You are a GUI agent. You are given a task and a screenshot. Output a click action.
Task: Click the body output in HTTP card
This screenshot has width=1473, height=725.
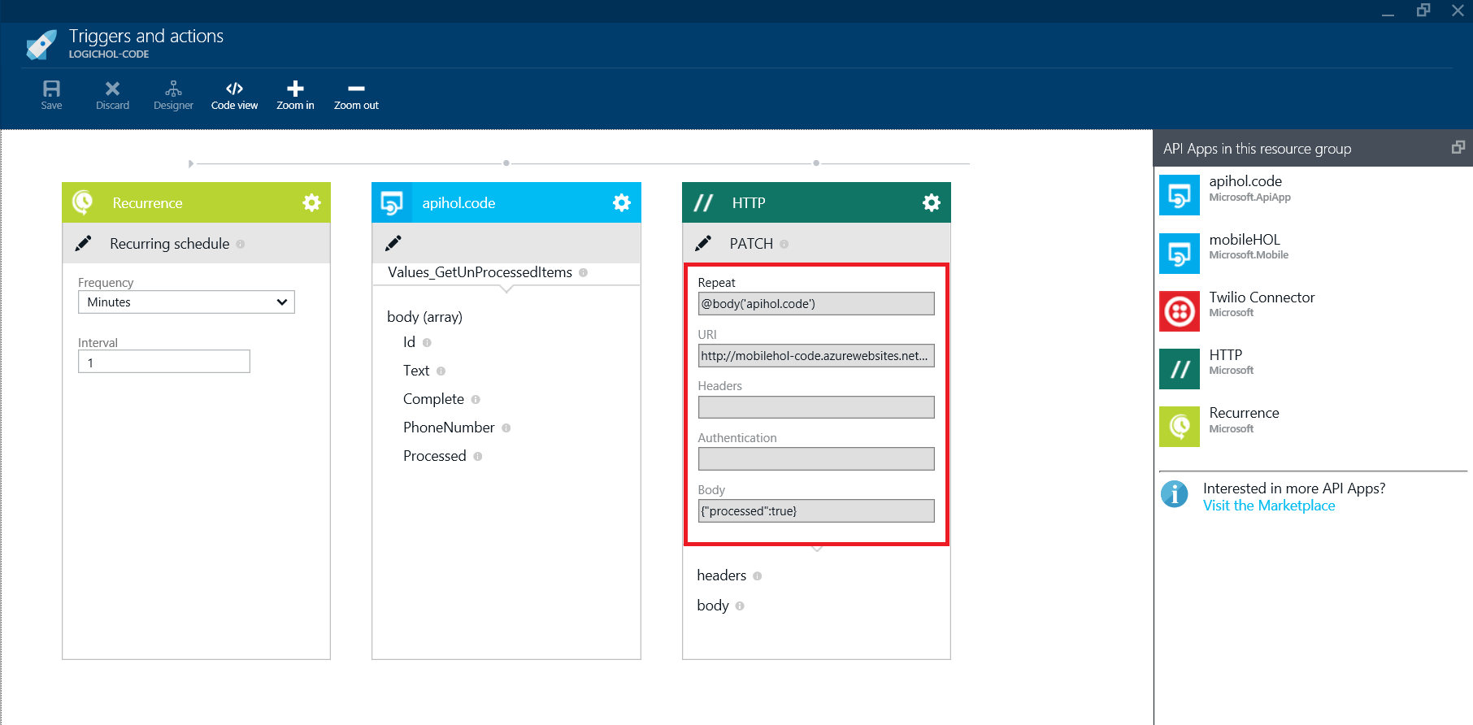coord(713,606)
